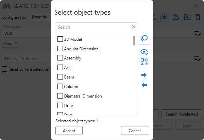Click the overlapping circles icon beside the list

144,38
